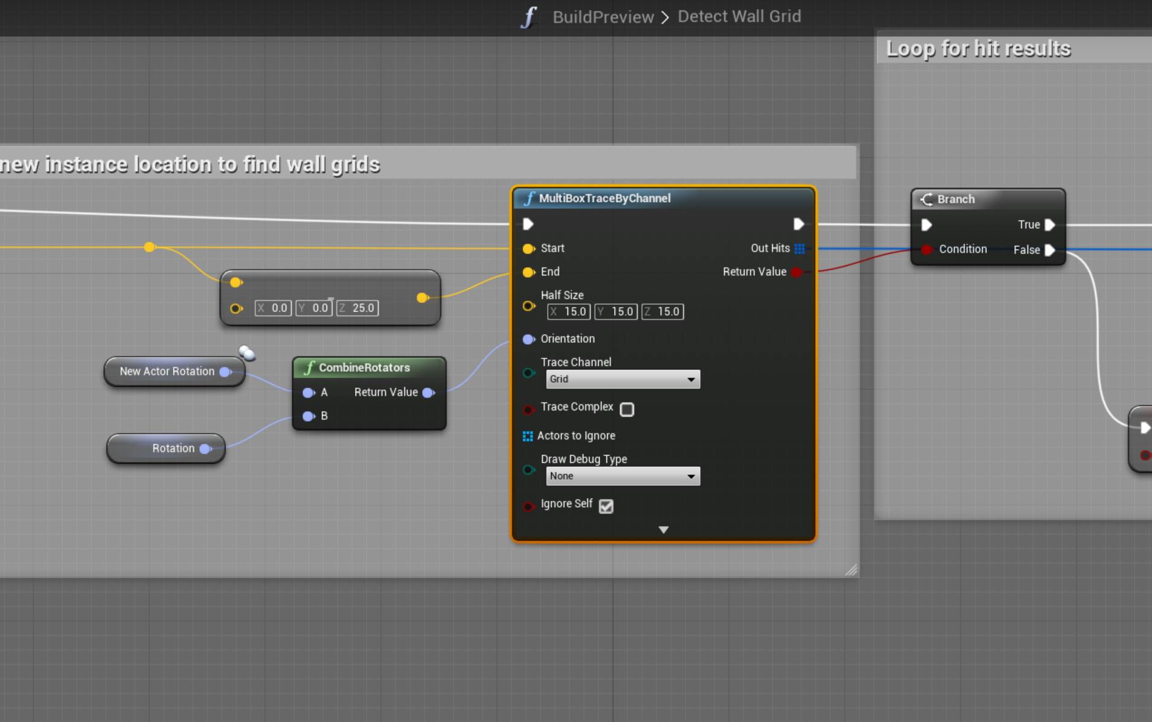Click the Return Value boolean pin on MultiBoxTraceByChannel

797,272
